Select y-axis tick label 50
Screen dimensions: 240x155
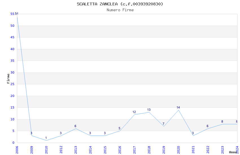(x=12, y=26)
